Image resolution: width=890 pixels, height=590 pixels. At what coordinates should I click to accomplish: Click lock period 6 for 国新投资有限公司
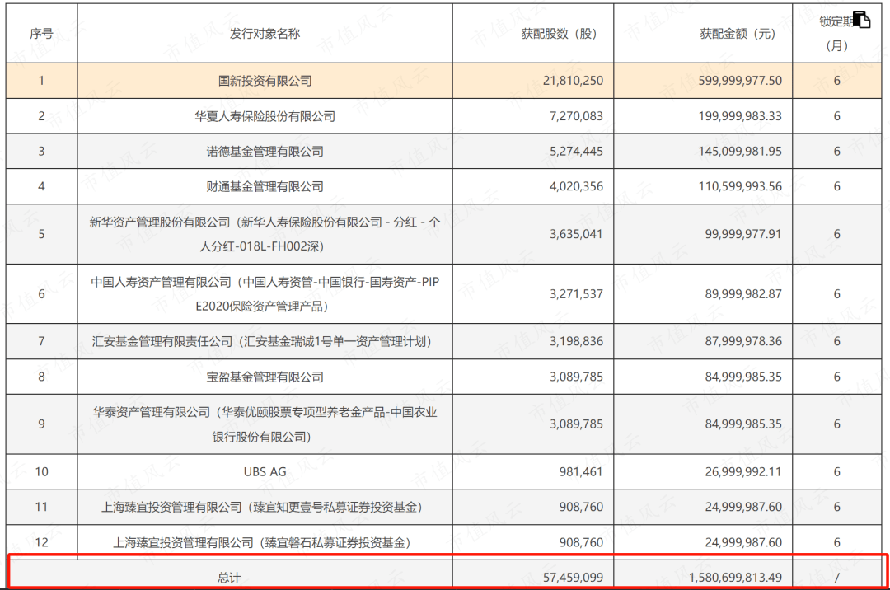[x=836, y=81]
